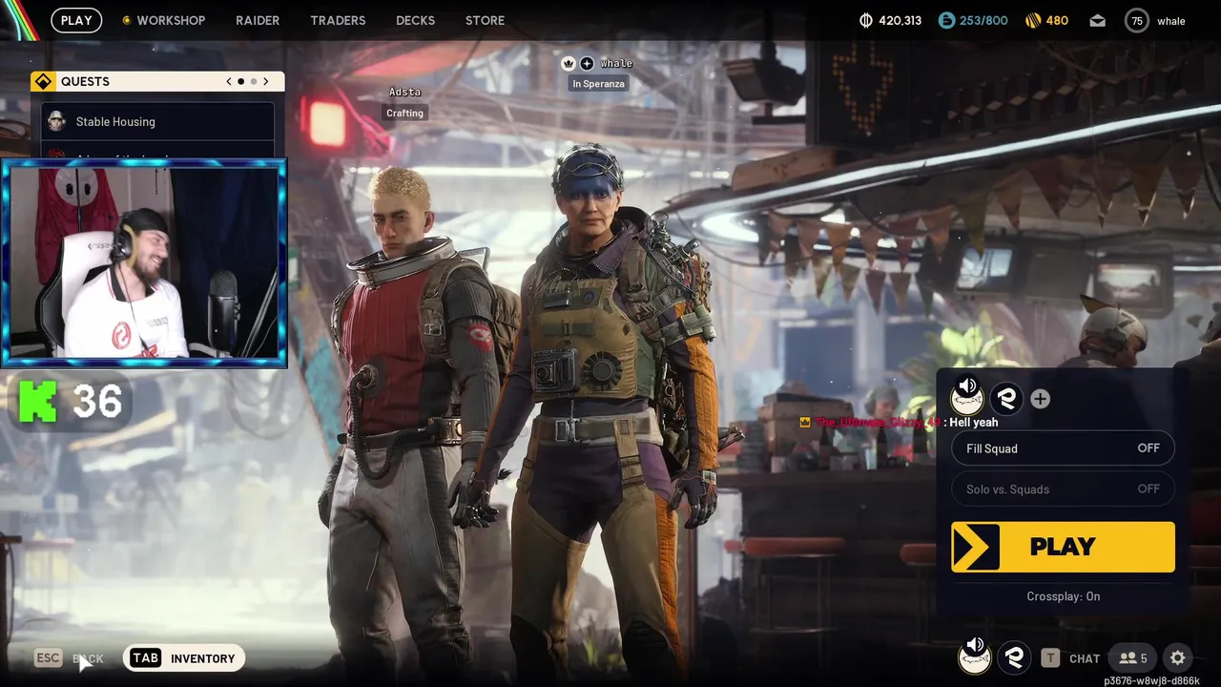Click the green Kick logo icon
The height and width of the screenshot is (687, 1221).
point(38,401)
